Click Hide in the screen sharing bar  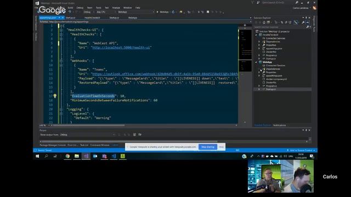[x=221, y=147]
